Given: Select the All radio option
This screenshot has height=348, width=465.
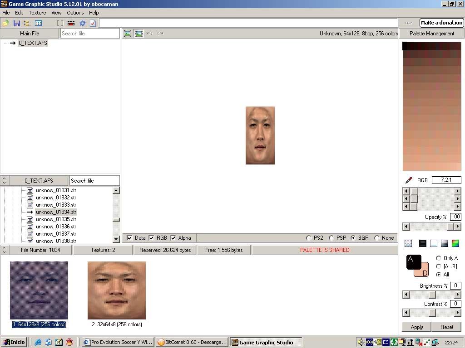Looking at the screenshot, I should (438, 274).
